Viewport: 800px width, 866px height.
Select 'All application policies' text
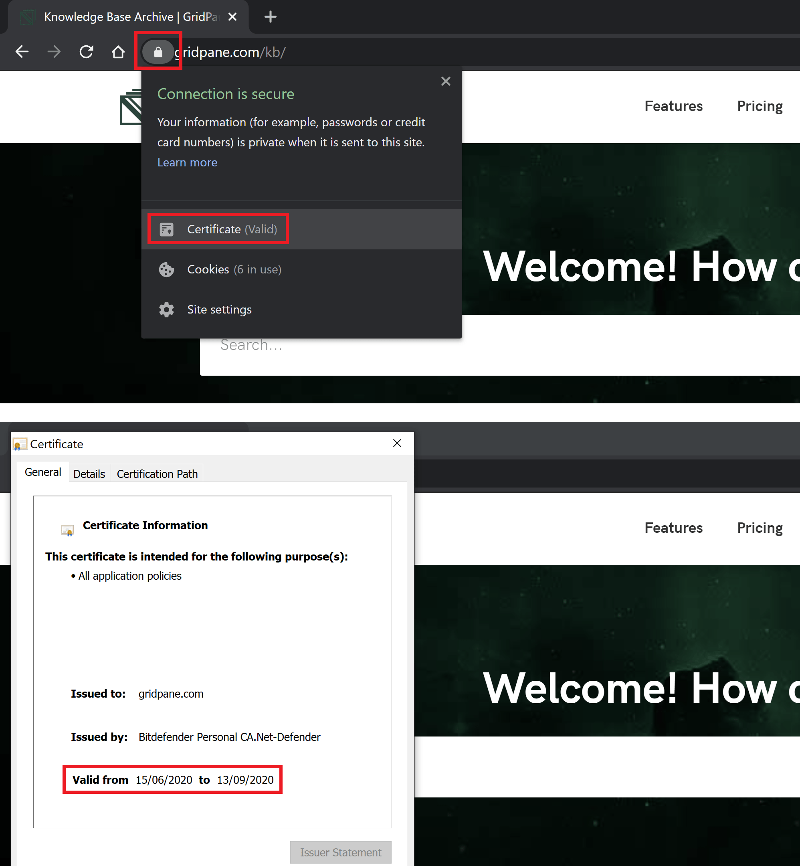click(x=130, y=576)
